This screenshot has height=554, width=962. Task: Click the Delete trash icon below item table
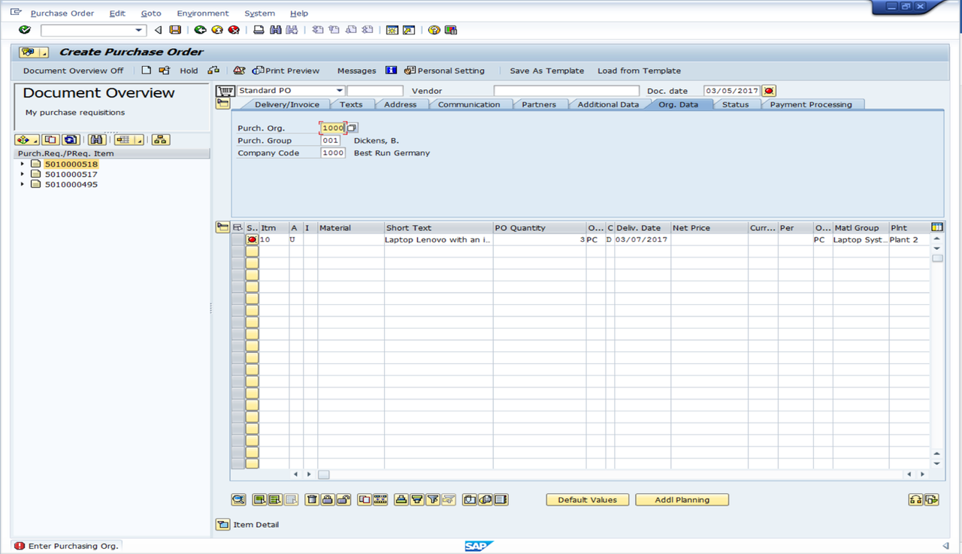coord(313,499)
